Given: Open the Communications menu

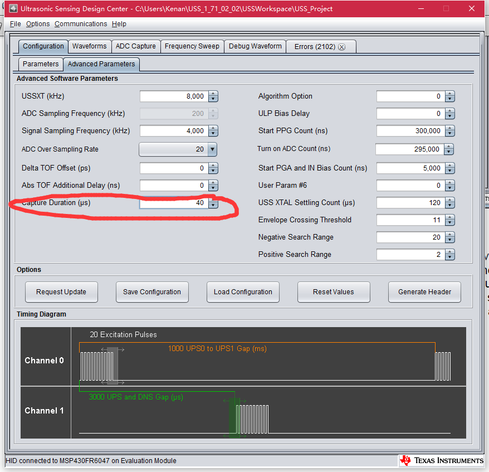Looking at the screenshot, I should click(x=81, y=24).
